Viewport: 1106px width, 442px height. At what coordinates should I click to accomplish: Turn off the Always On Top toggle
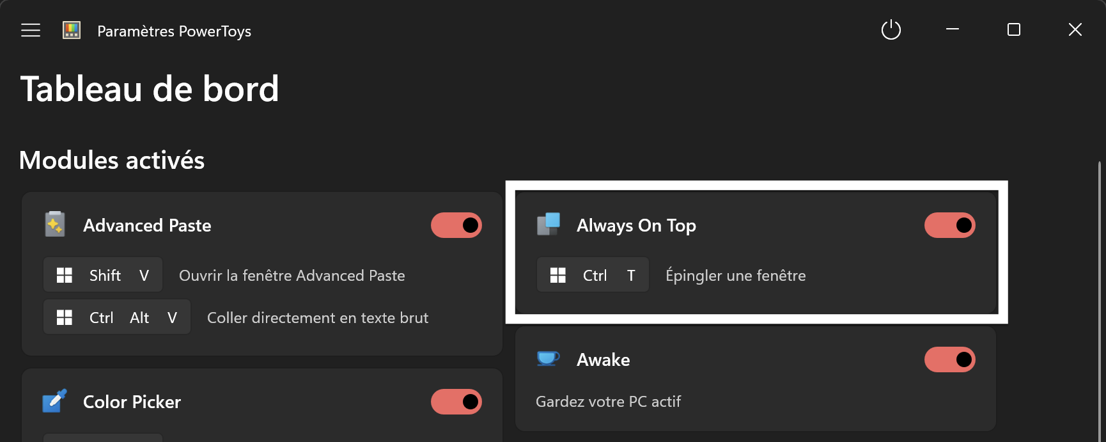point(950,225)
